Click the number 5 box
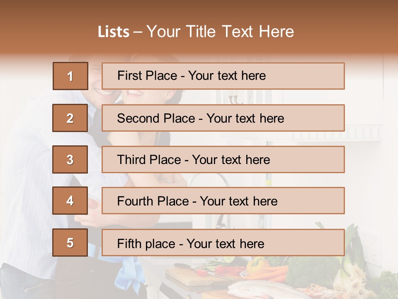This screenshot has height=299, width=398. [x=70, y=243]
